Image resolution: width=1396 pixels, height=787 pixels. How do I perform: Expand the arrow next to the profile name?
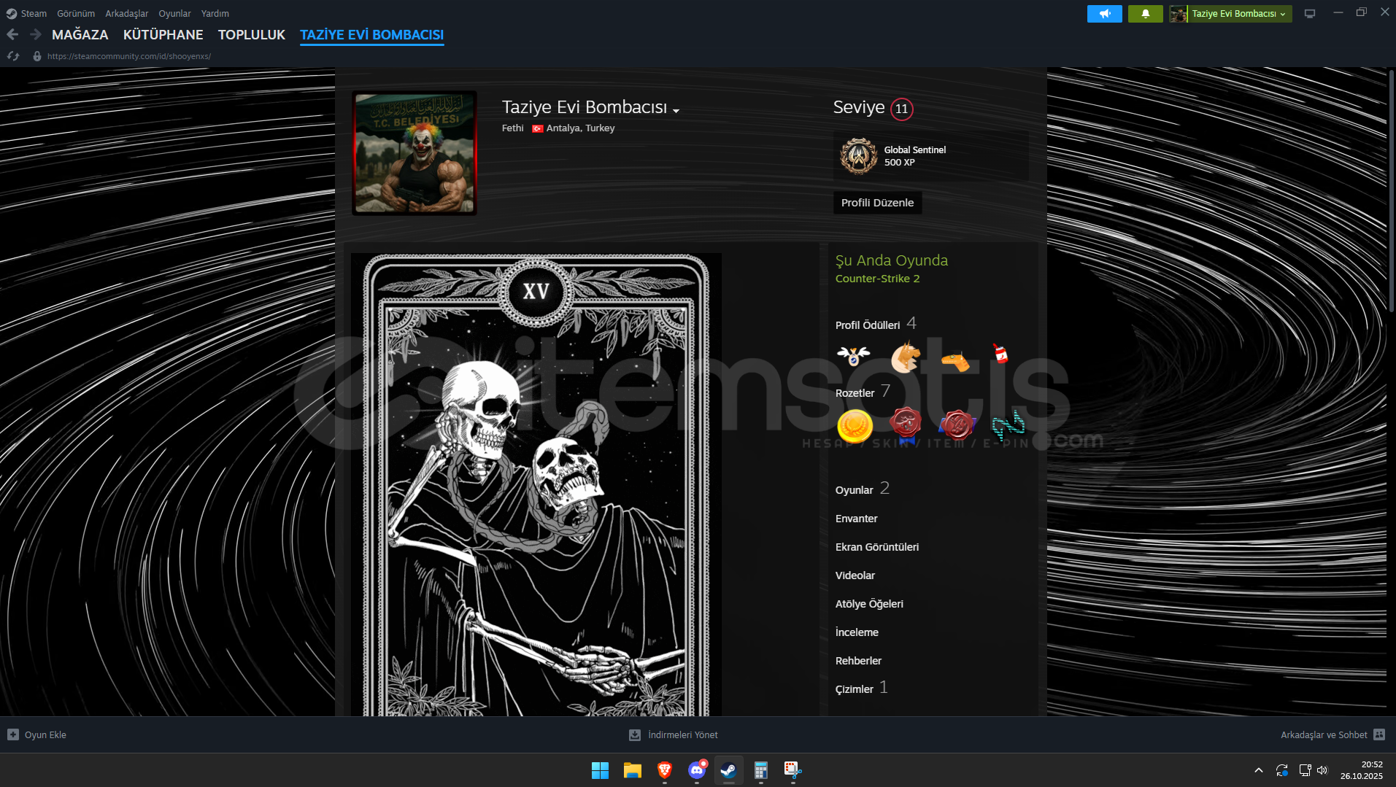[676, 111]
